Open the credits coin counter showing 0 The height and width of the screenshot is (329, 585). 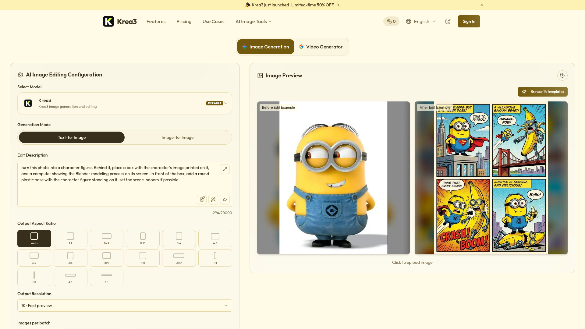(391, 21)
